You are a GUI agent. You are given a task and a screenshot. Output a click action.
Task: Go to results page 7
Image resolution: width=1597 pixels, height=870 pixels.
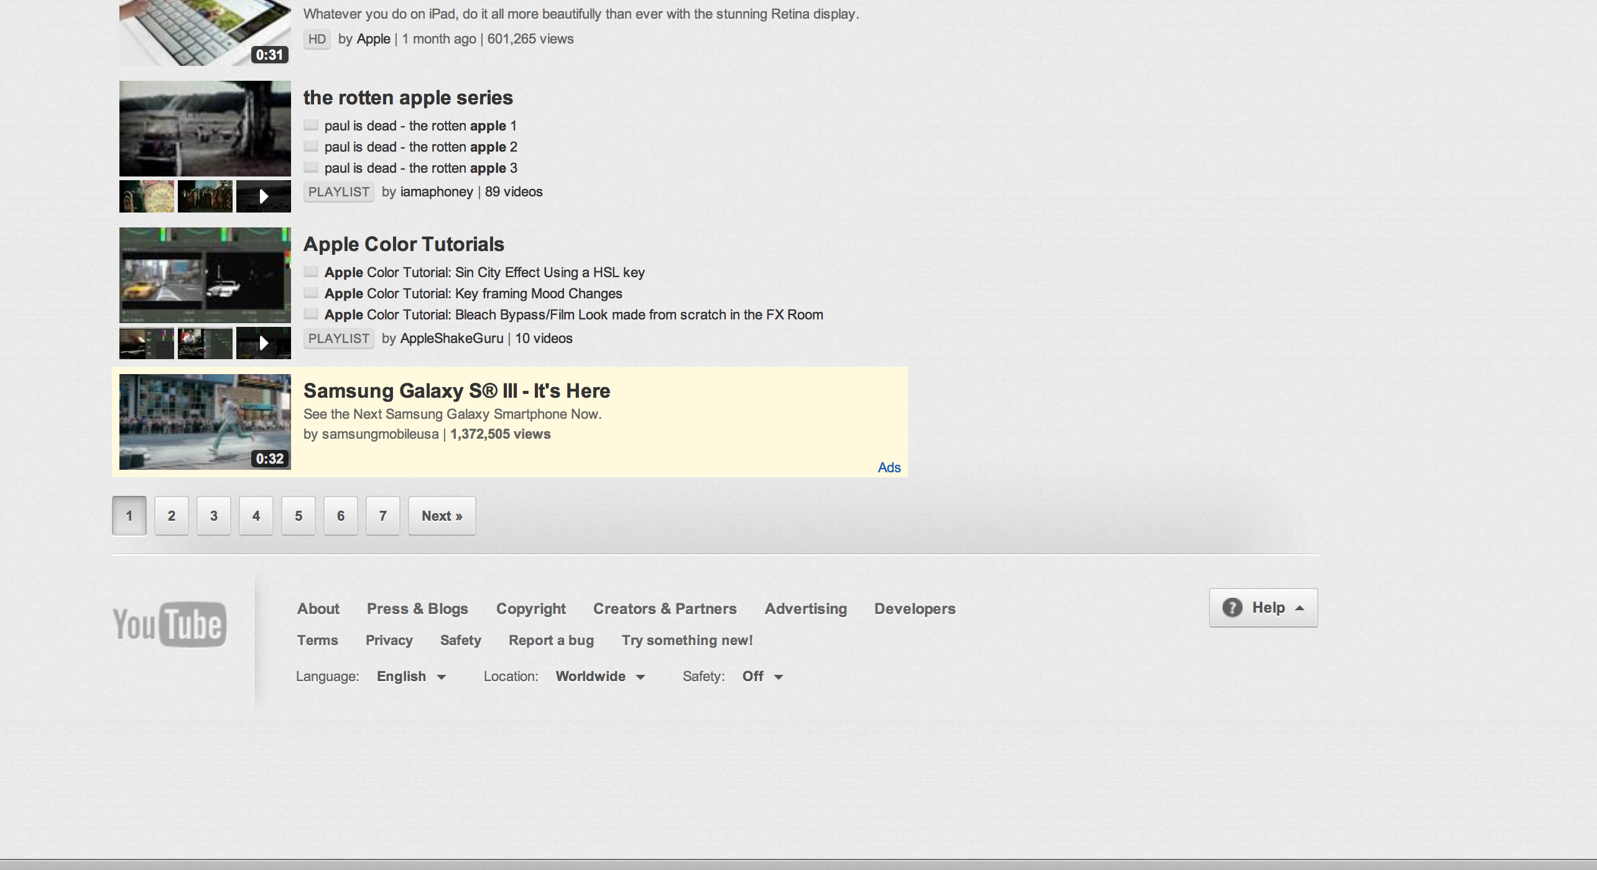pyautogui.click(x=383, y=516)
